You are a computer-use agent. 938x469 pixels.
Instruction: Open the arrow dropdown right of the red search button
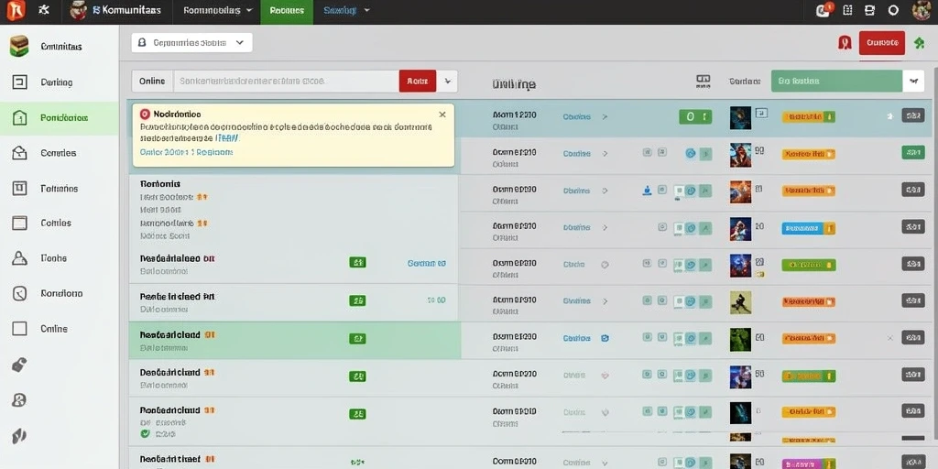(447, 81)
